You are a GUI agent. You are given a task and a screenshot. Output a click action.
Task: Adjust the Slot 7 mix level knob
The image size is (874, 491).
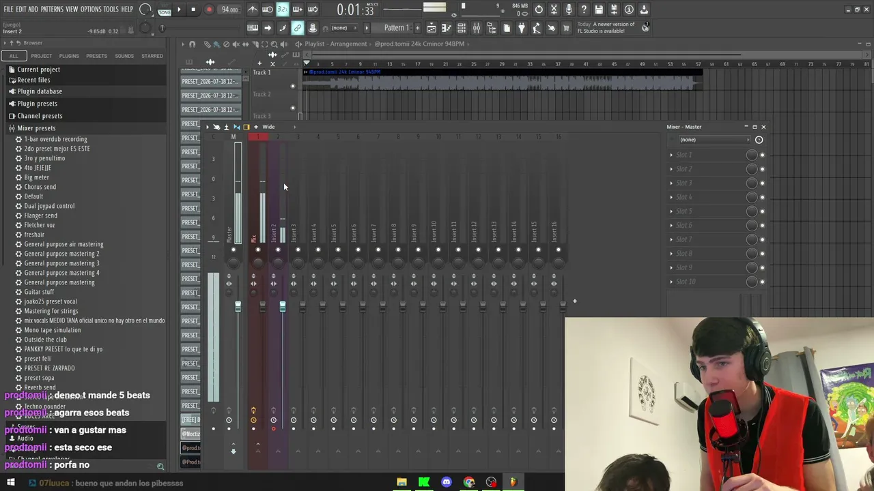point(752,239)
